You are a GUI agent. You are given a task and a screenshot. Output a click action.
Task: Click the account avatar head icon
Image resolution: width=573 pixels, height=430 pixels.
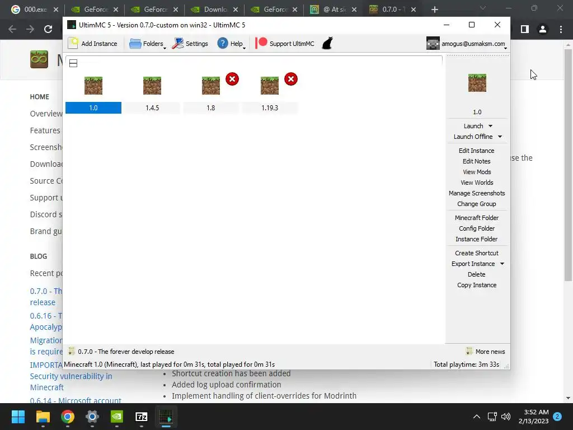(x=433, y=44)
